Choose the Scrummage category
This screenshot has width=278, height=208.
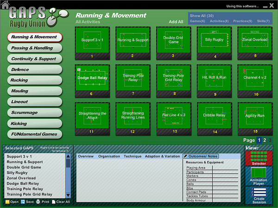(x=35, y=112)
